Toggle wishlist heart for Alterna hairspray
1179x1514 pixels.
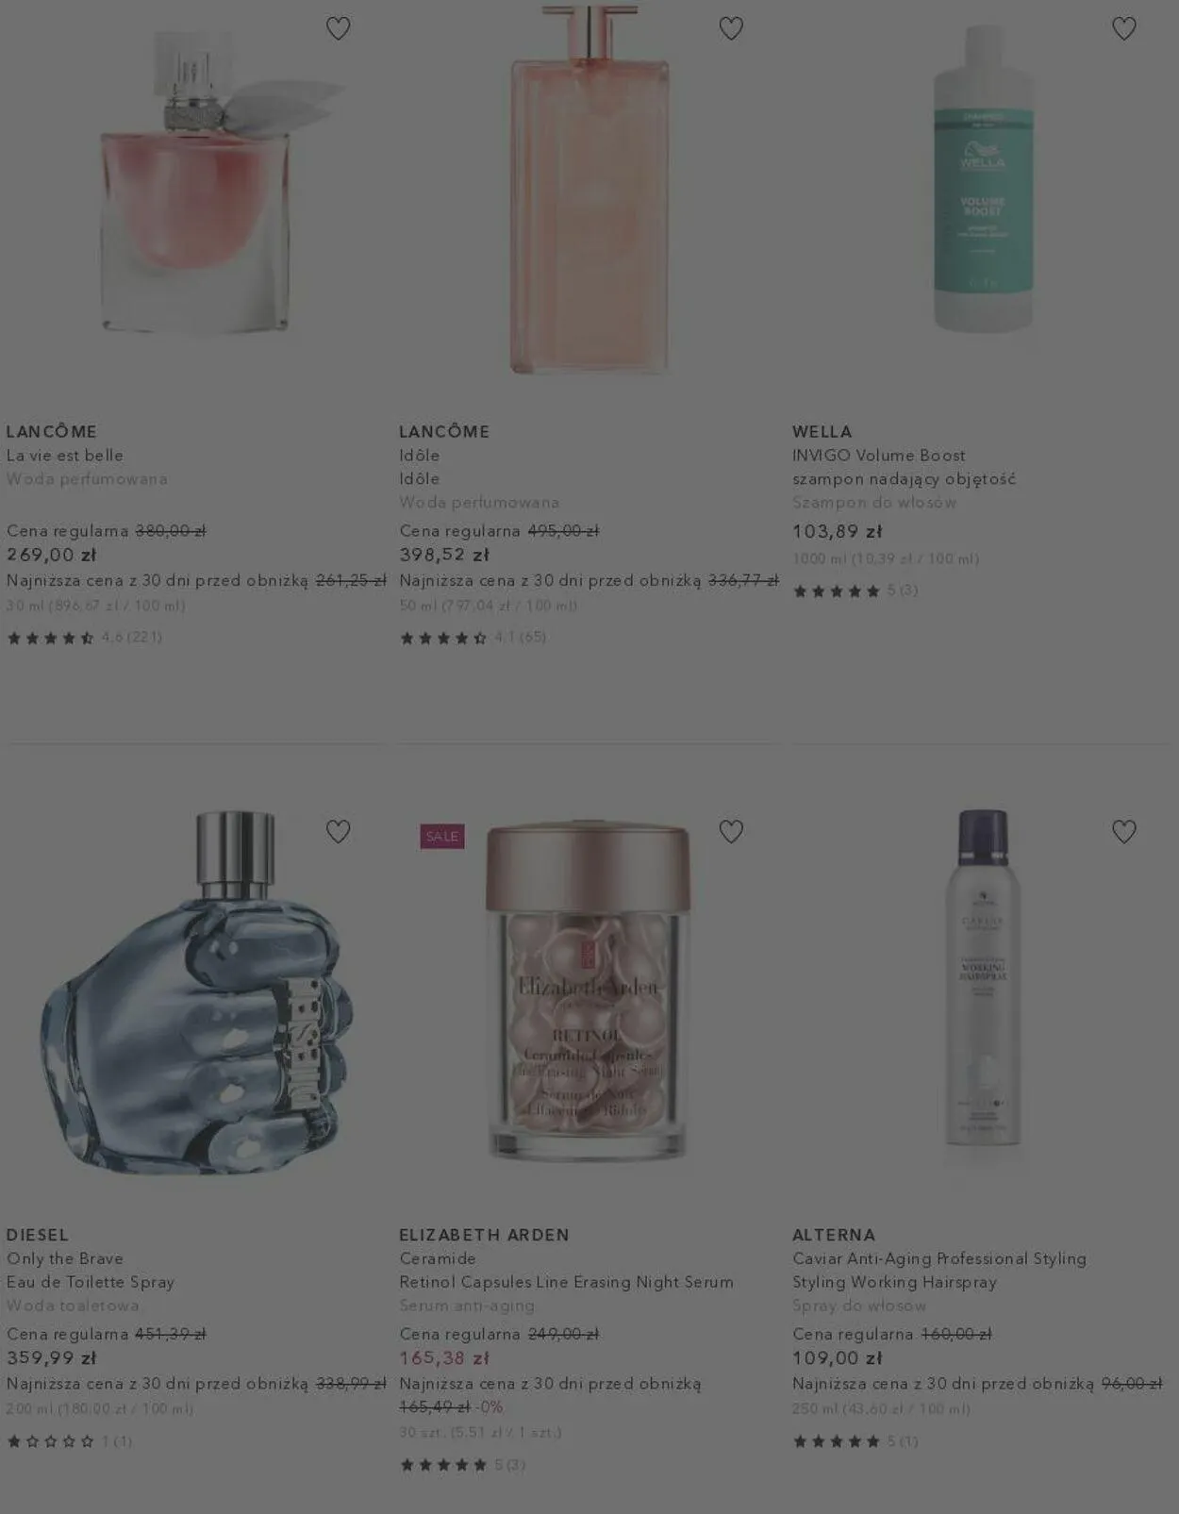coord(1124,831)
